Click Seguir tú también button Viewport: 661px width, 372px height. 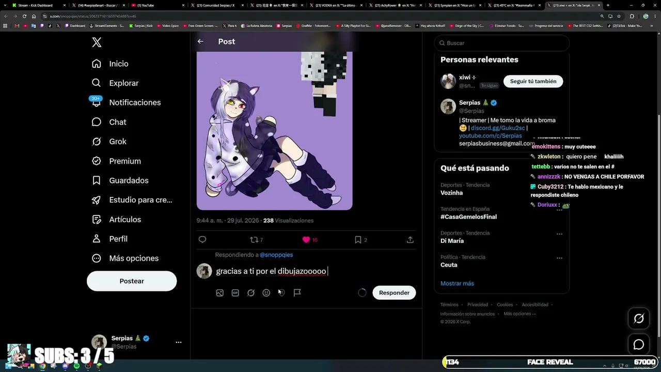(533, 81)
